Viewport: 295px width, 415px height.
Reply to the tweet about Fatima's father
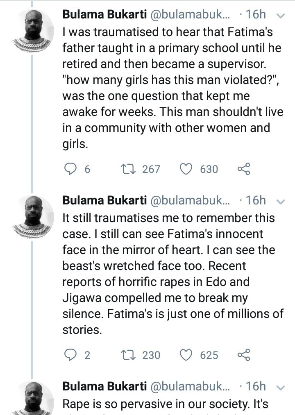(72, 169)
